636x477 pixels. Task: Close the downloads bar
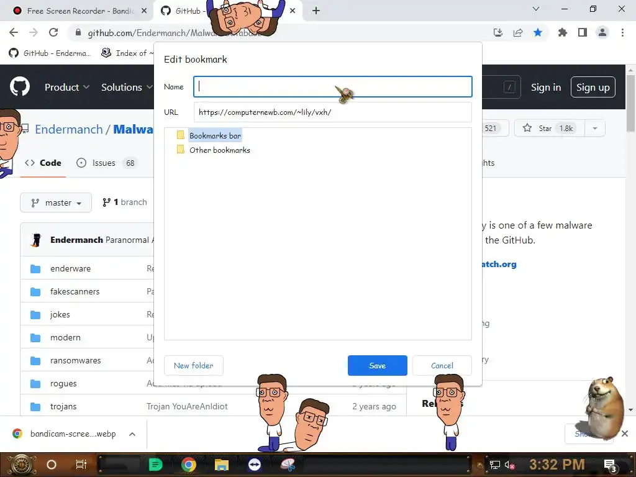625,434
